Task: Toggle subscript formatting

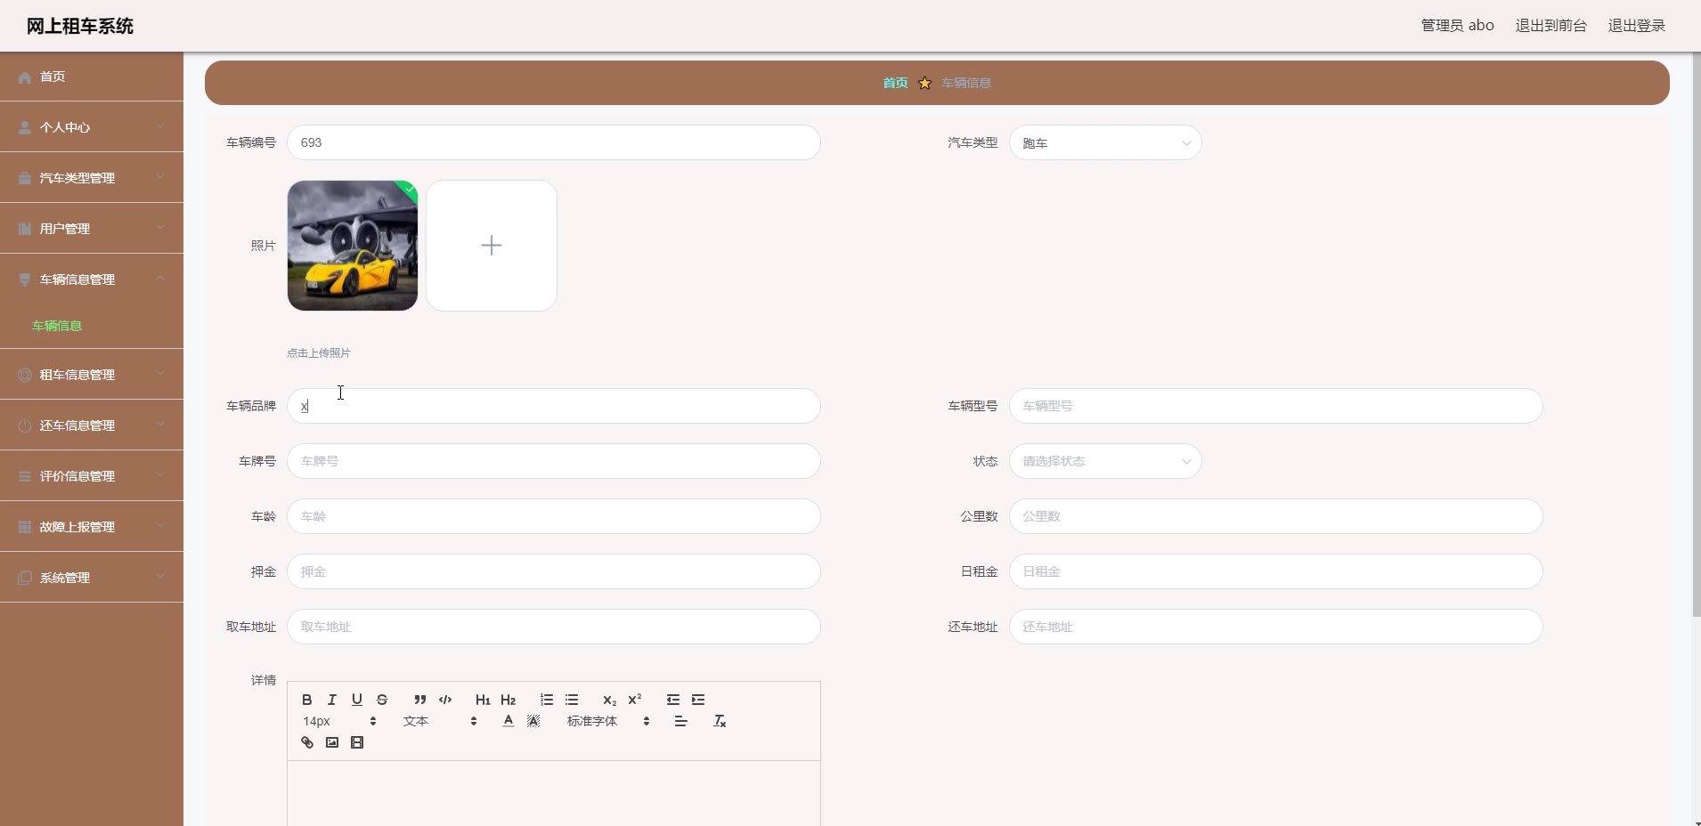Action: (x=609, y=700)
